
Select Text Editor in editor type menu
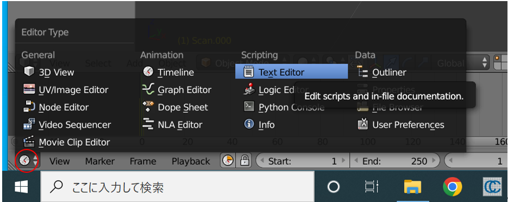[x=291, y=72]
